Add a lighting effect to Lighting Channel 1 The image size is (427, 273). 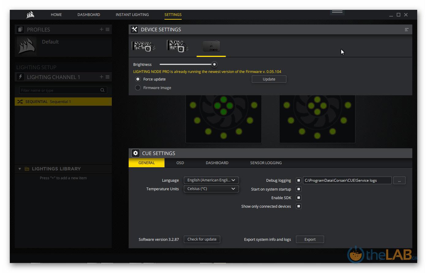pyautogui.click(x=101, y=77)
